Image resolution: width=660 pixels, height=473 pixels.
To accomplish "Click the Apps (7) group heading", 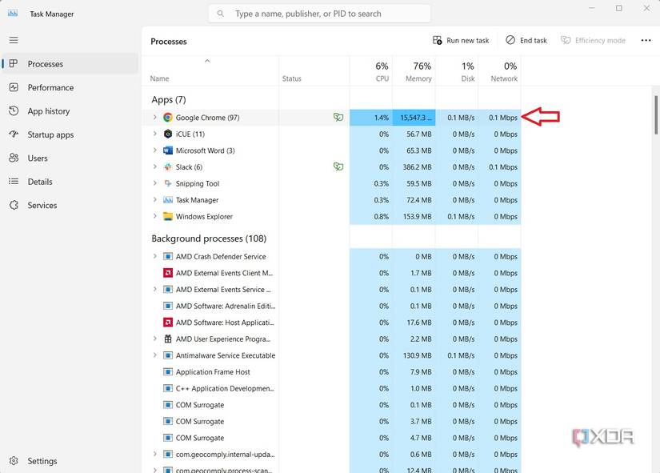I will click(x=168, y=100).
